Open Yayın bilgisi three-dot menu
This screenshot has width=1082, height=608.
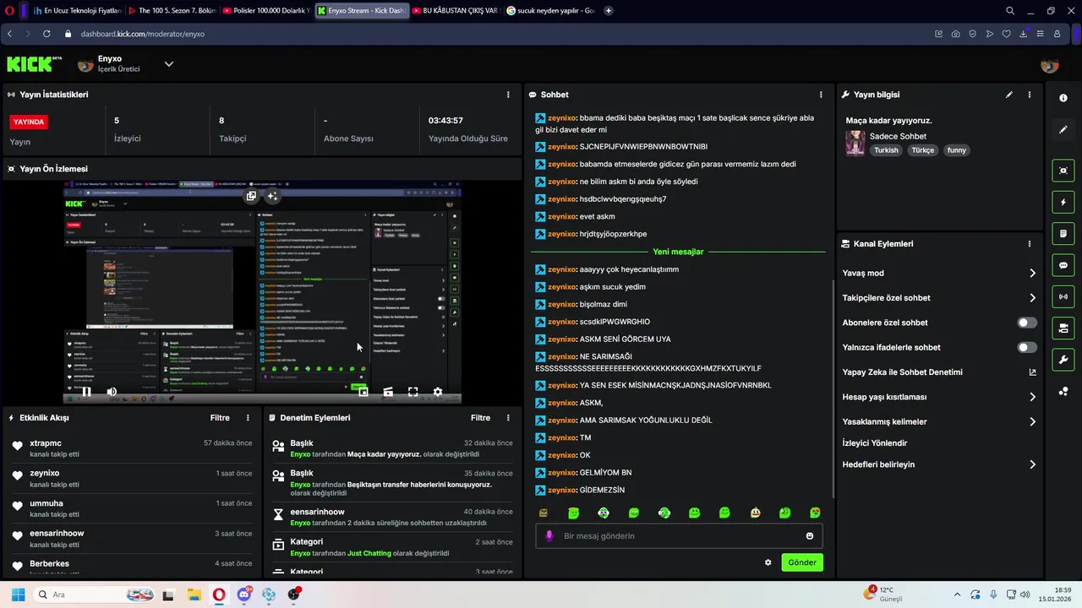[1030, 95]
